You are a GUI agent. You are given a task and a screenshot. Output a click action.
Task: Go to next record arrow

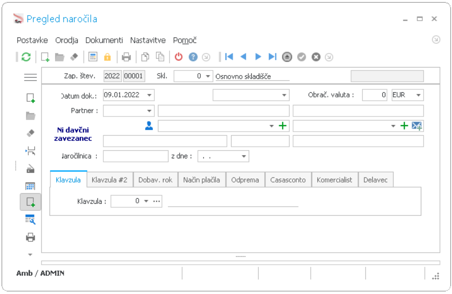[x=258, y=57]
